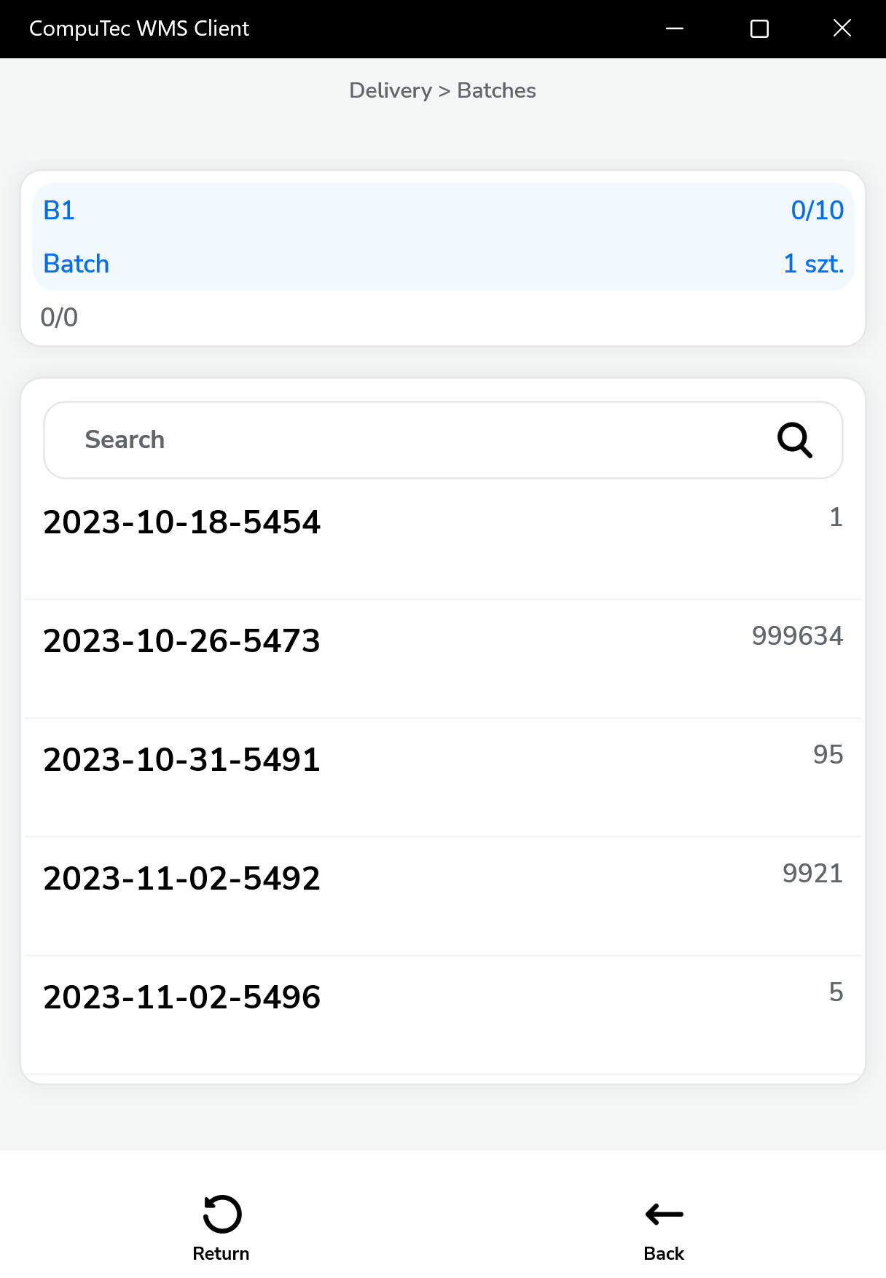886x1278 pixels.
Task: Click the Return circular arrow icon
Action: coord(221,1214)
